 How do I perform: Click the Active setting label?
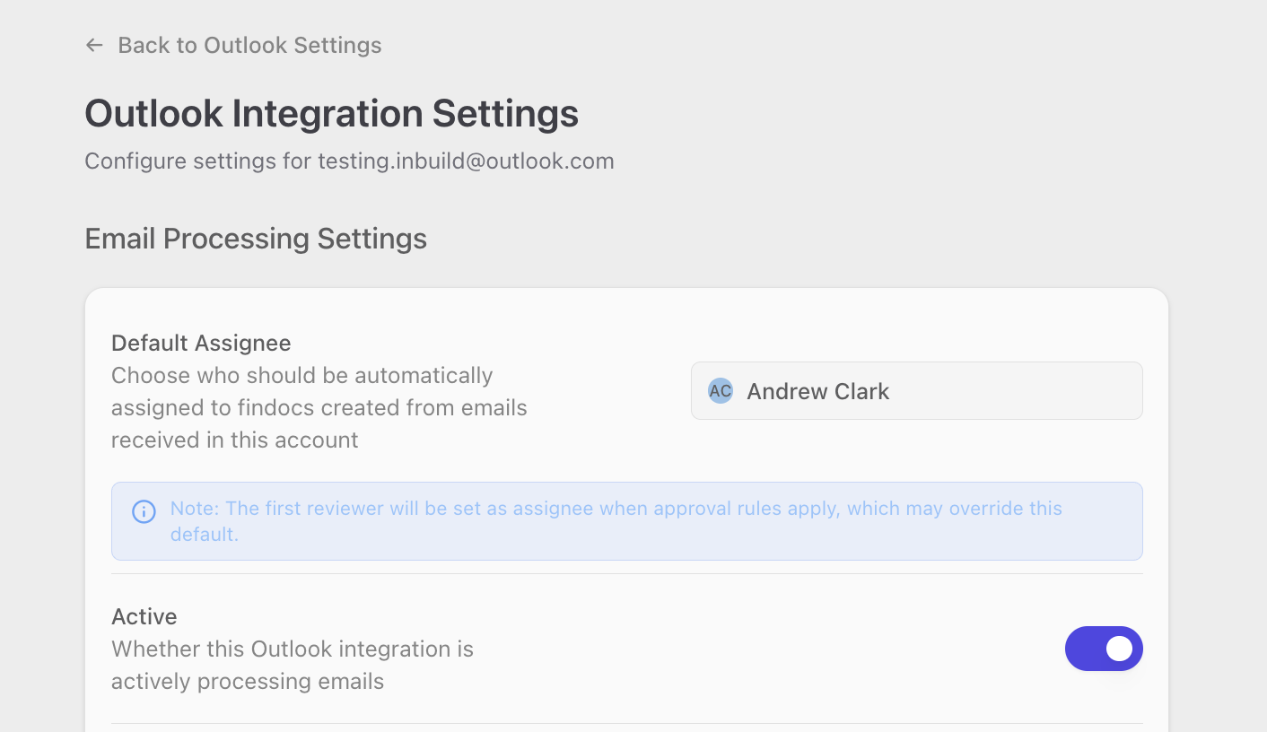tap(144, 616)
